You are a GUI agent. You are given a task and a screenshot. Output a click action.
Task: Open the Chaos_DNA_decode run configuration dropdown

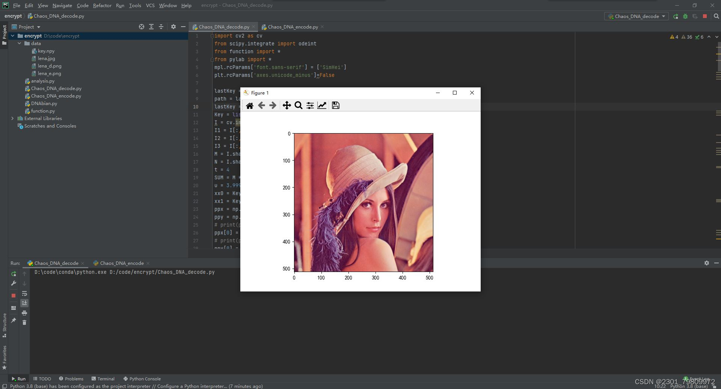tap(637, 16)
